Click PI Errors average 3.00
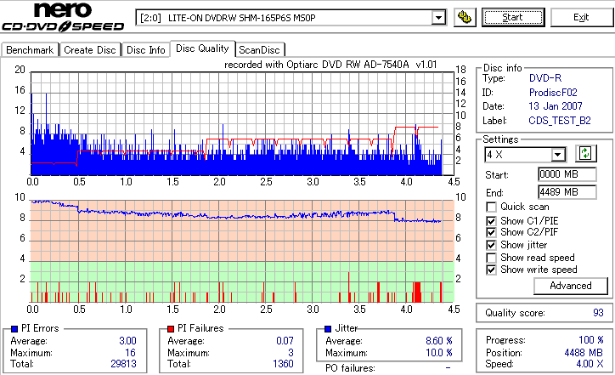 [127, 341]
